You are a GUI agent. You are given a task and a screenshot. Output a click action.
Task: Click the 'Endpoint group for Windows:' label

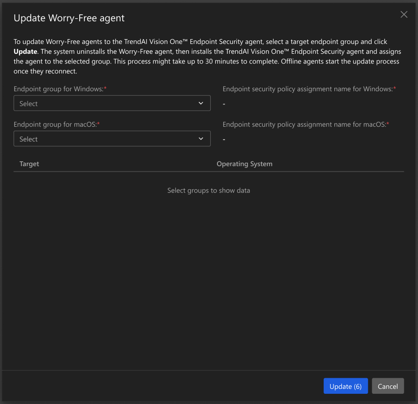point(60,89)
